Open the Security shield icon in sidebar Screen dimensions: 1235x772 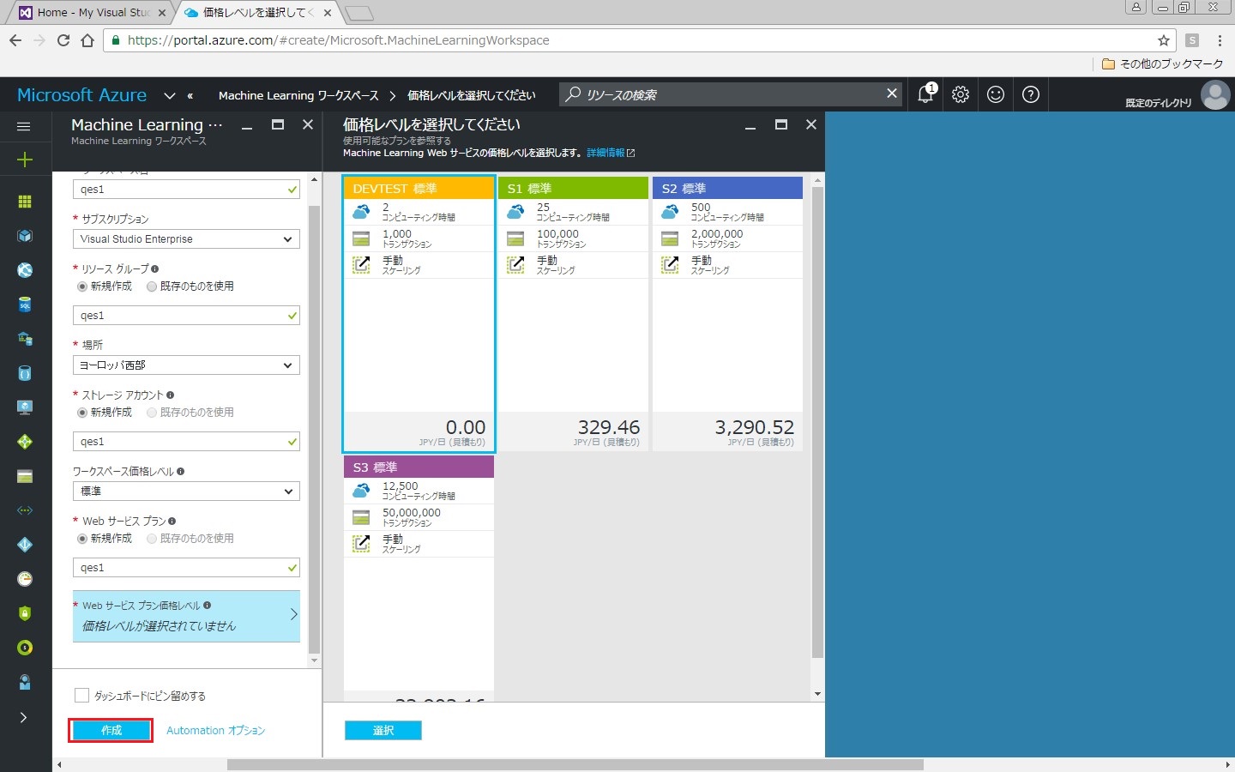[25, 613]
